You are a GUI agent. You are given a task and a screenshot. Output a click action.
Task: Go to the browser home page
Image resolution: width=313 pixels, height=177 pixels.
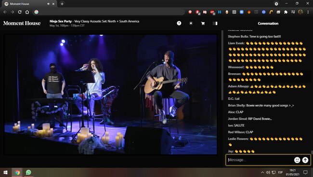coord(27,12)
